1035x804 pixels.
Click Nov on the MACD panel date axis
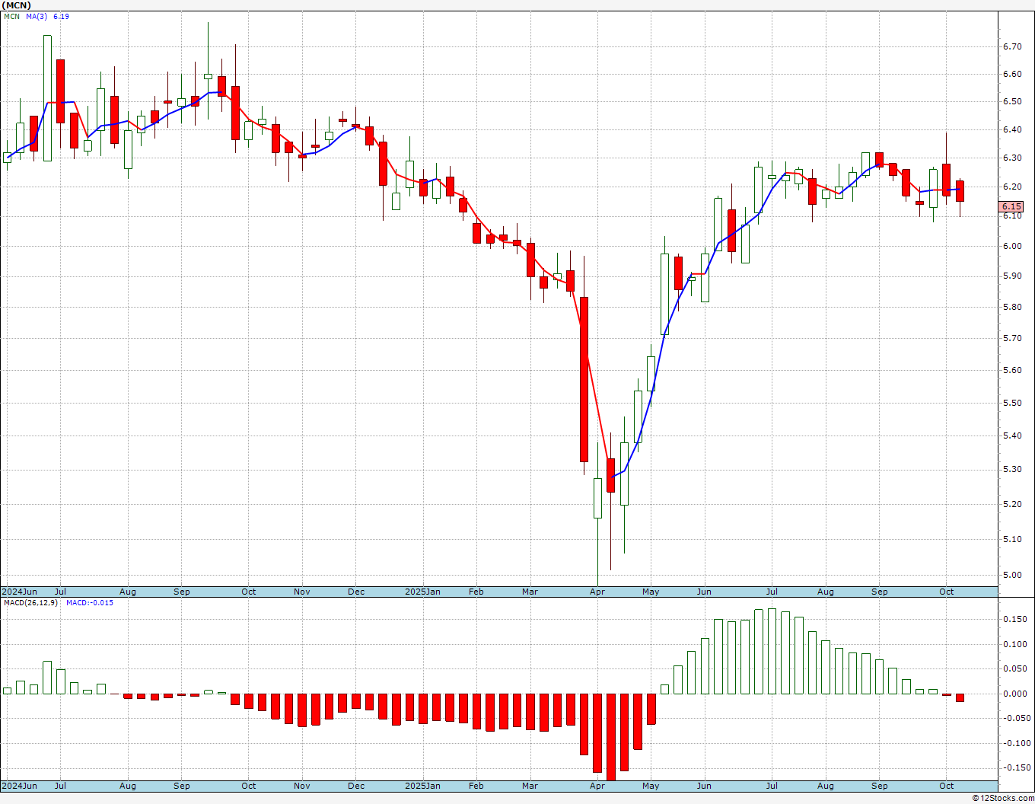click(302, 786)
